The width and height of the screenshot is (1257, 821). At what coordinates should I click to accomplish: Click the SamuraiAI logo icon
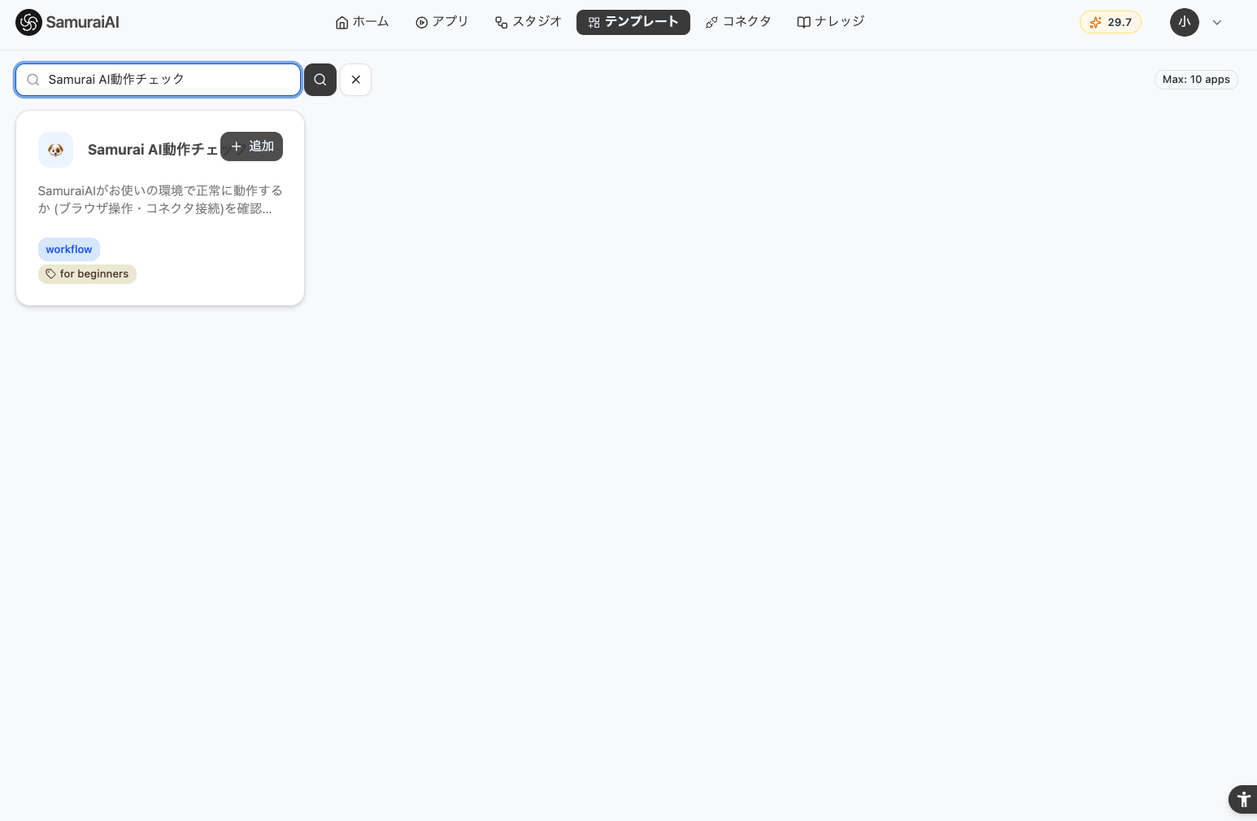[28, 23]
